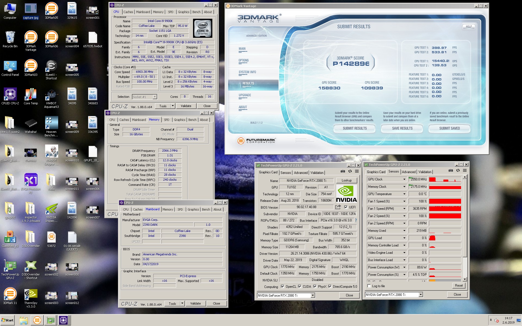Switch to SPD tab in CPU-Z Memory window

click(x=167, y=120)
